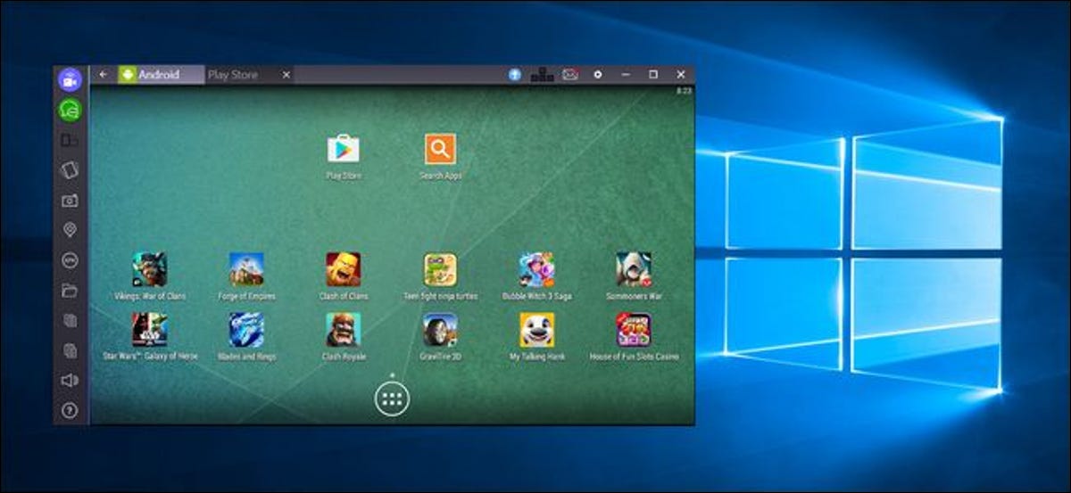Viewport: 1071px width, 493px height.
Task: Take a screenshot with camera sidebar icon
Action: tap(70, 201)
